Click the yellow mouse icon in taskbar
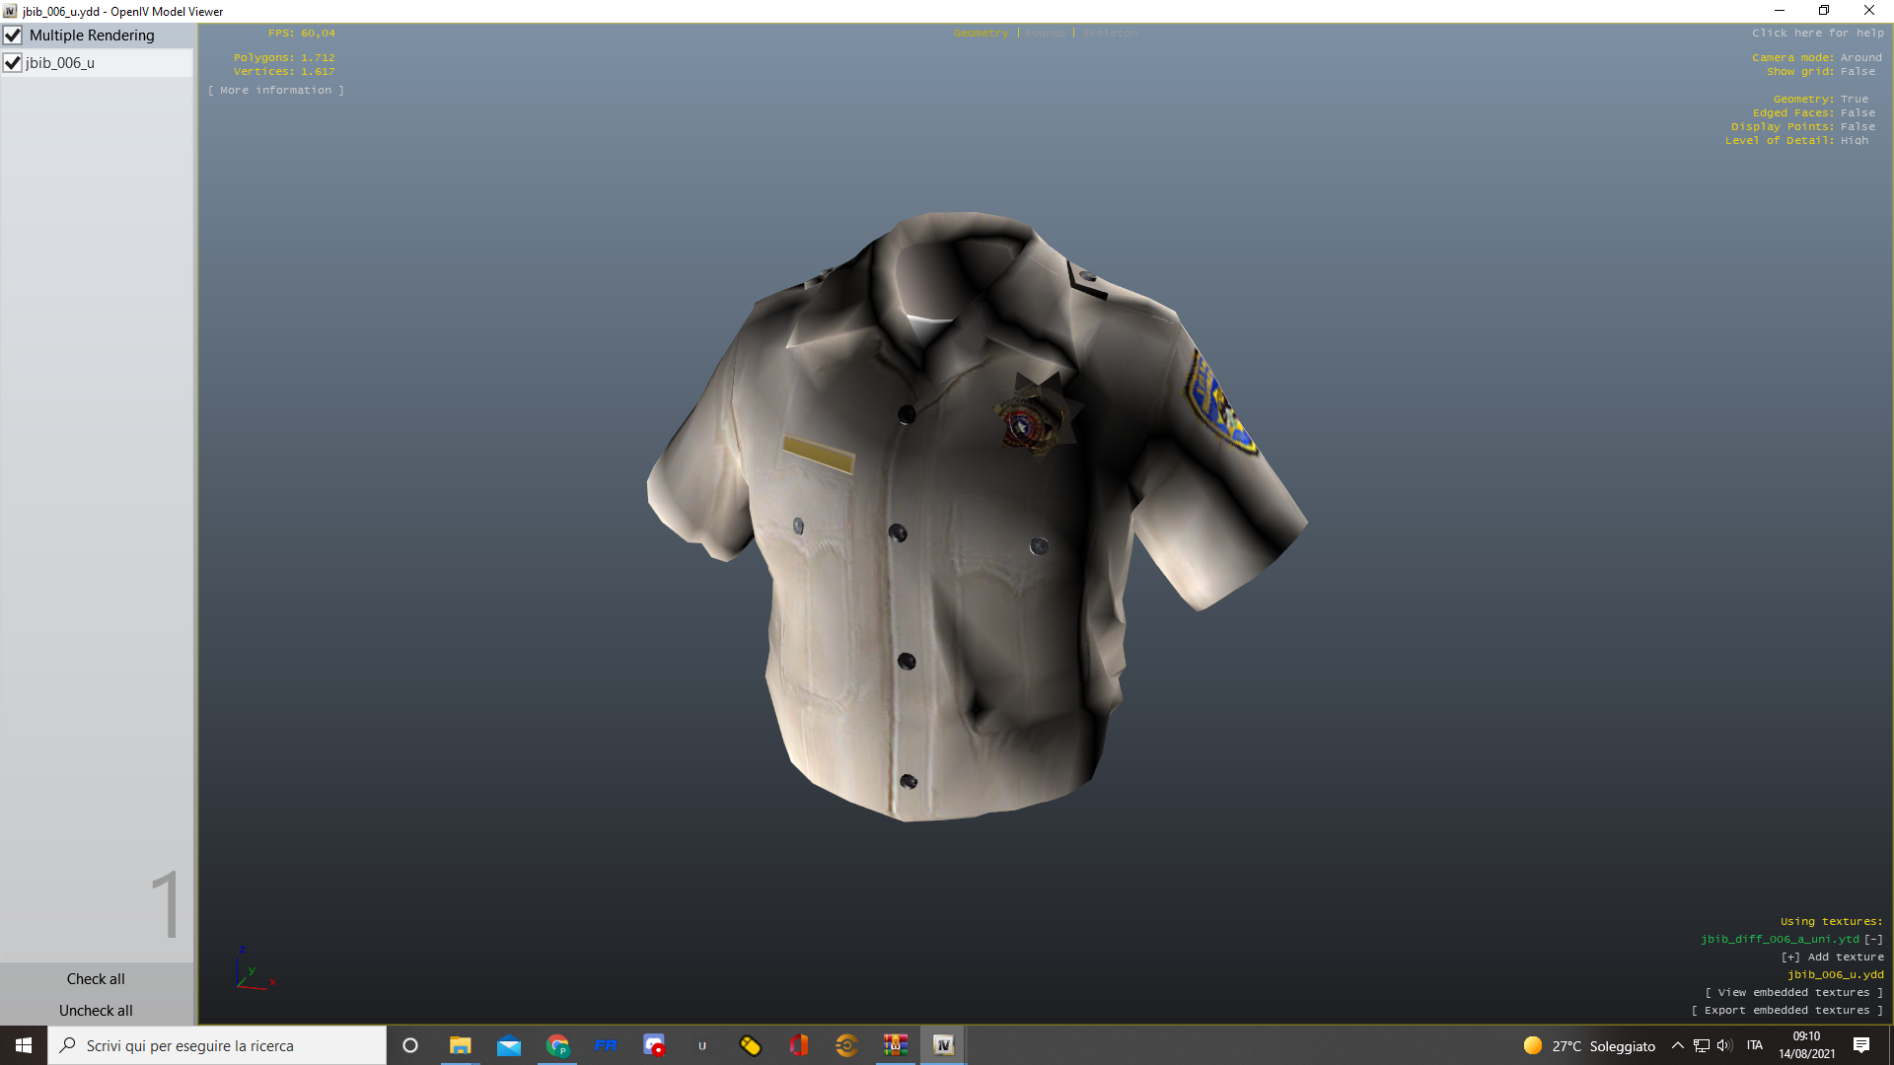Image resolution: width=1894 pixels, height=1065 pixels. (750, 1045)
